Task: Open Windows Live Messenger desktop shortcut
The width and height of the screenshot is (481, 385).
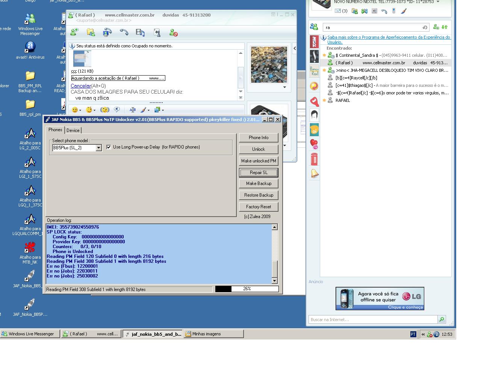Action: [30, 24]
